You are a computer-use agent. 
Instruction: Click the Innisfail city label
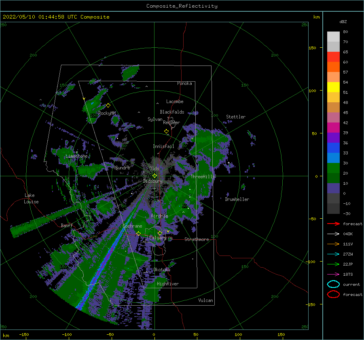163,146
